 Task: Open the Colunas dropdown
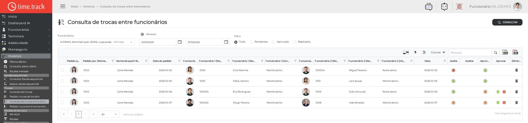[x=438, y=52]
